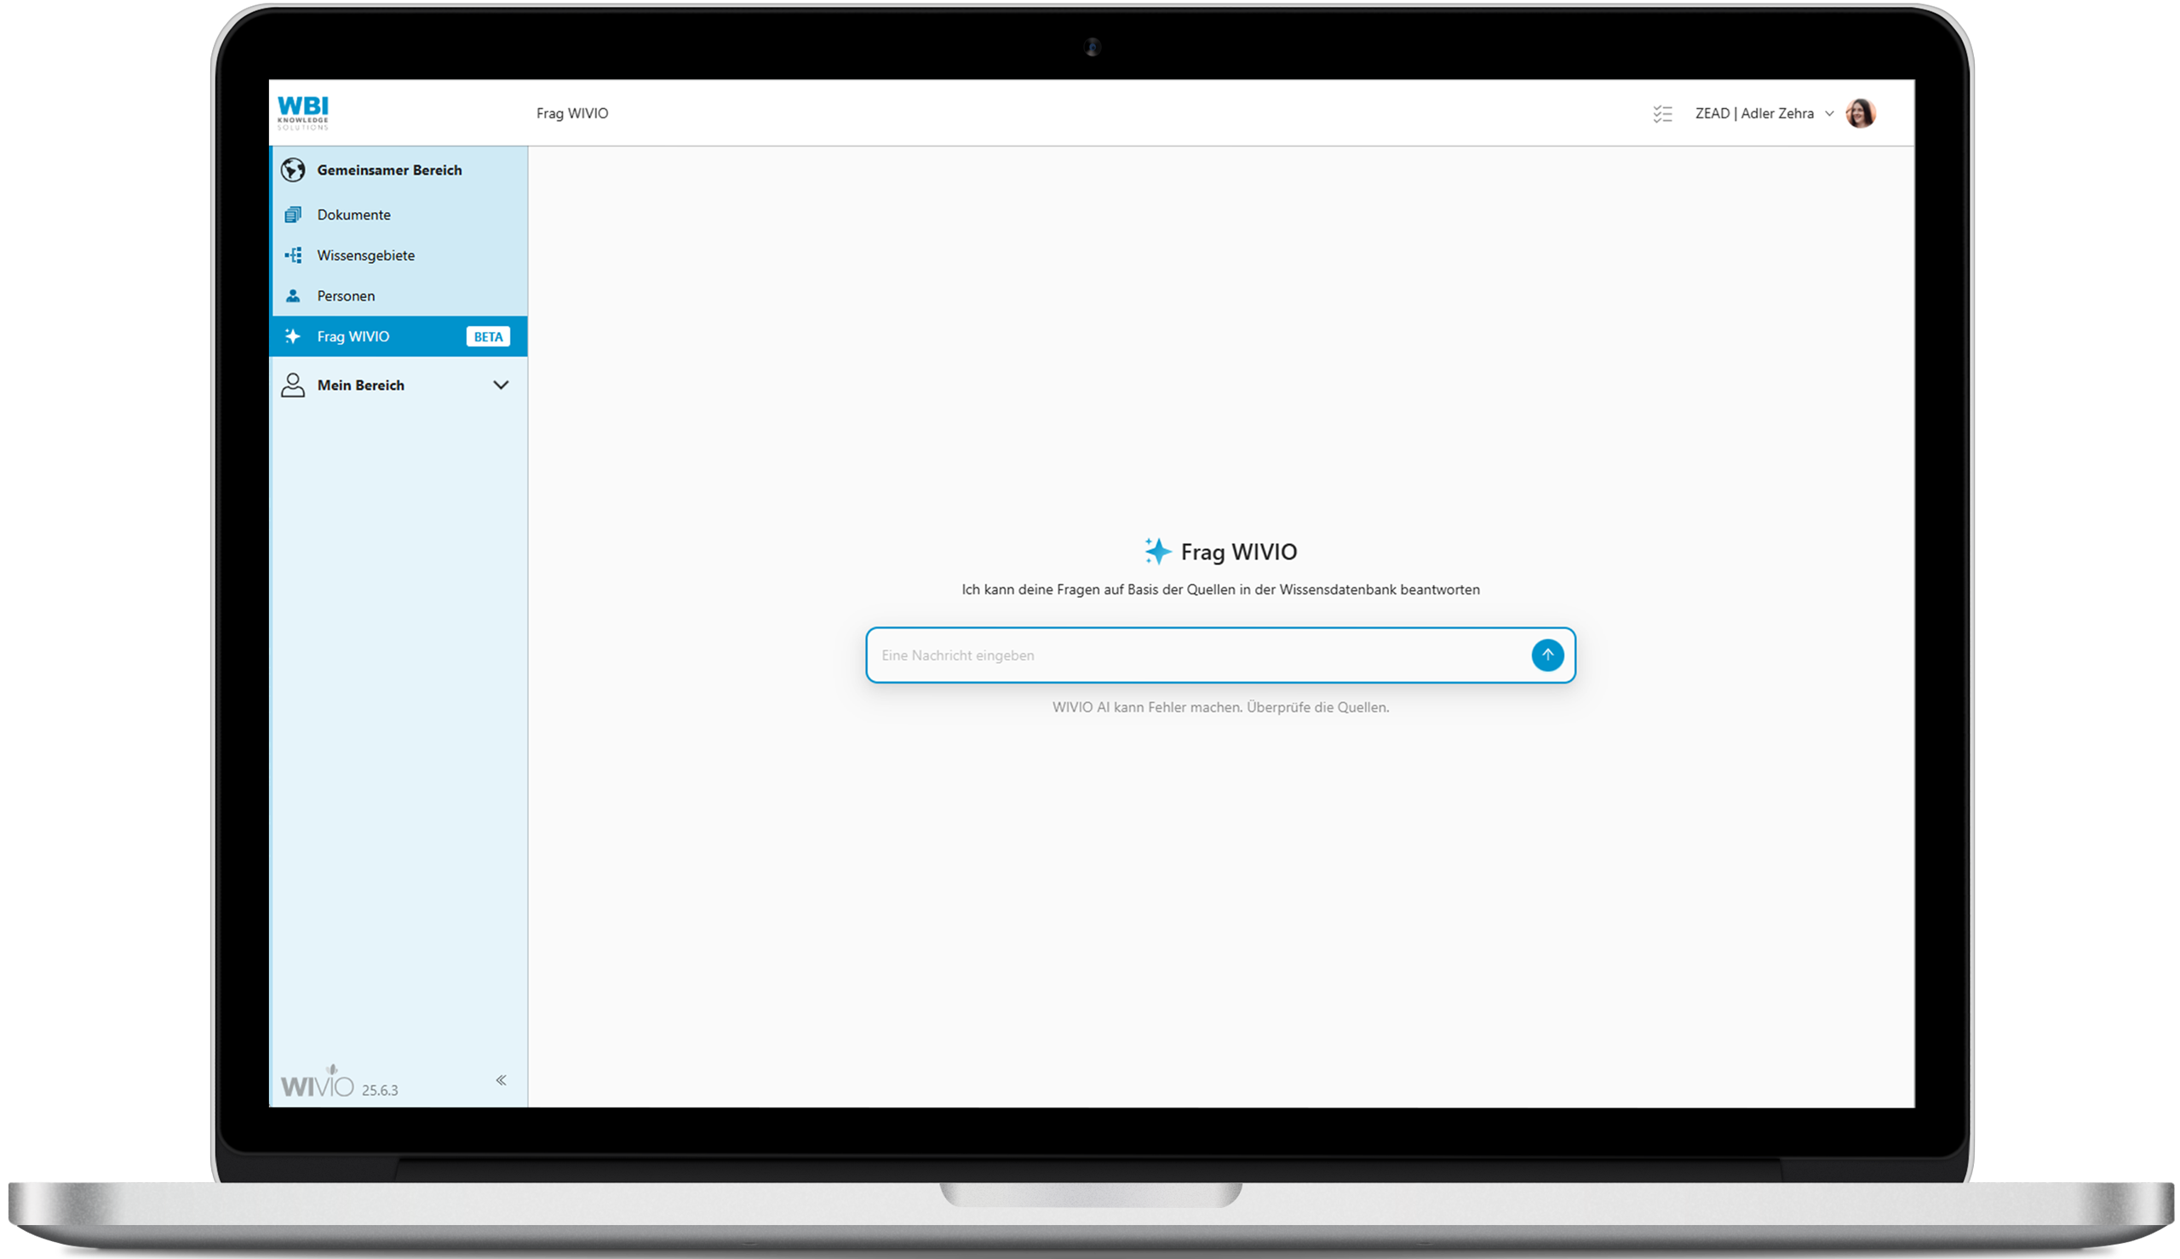Go to Wissensgebiete menu item
The width and height of the screenshot is (2180, 1259).
point(366,255)
